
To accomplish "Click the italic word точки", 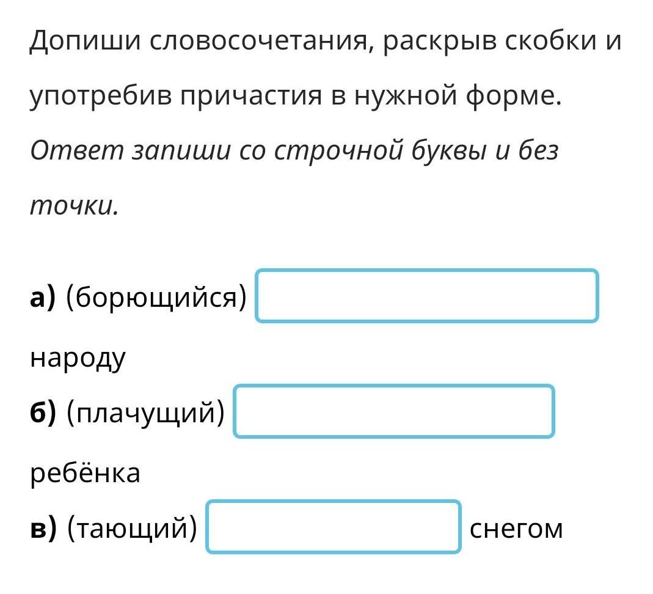I will coord(73,206).
